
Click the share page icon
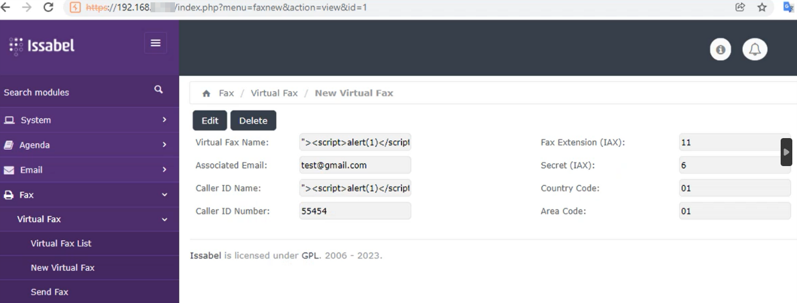tap(740, 8)
